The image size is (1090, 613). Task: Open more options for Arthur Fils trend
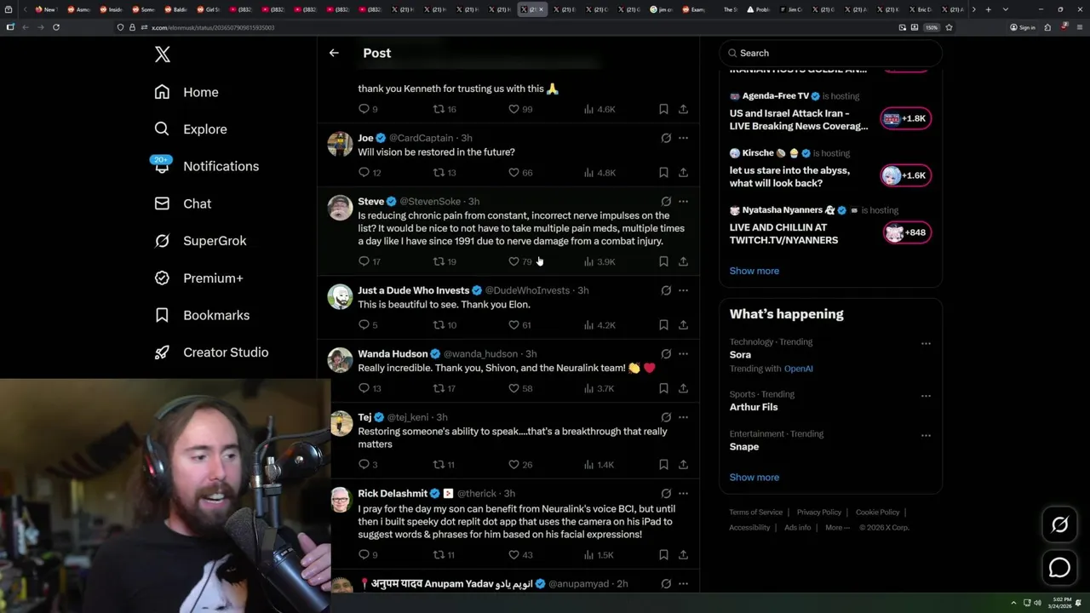926,396
